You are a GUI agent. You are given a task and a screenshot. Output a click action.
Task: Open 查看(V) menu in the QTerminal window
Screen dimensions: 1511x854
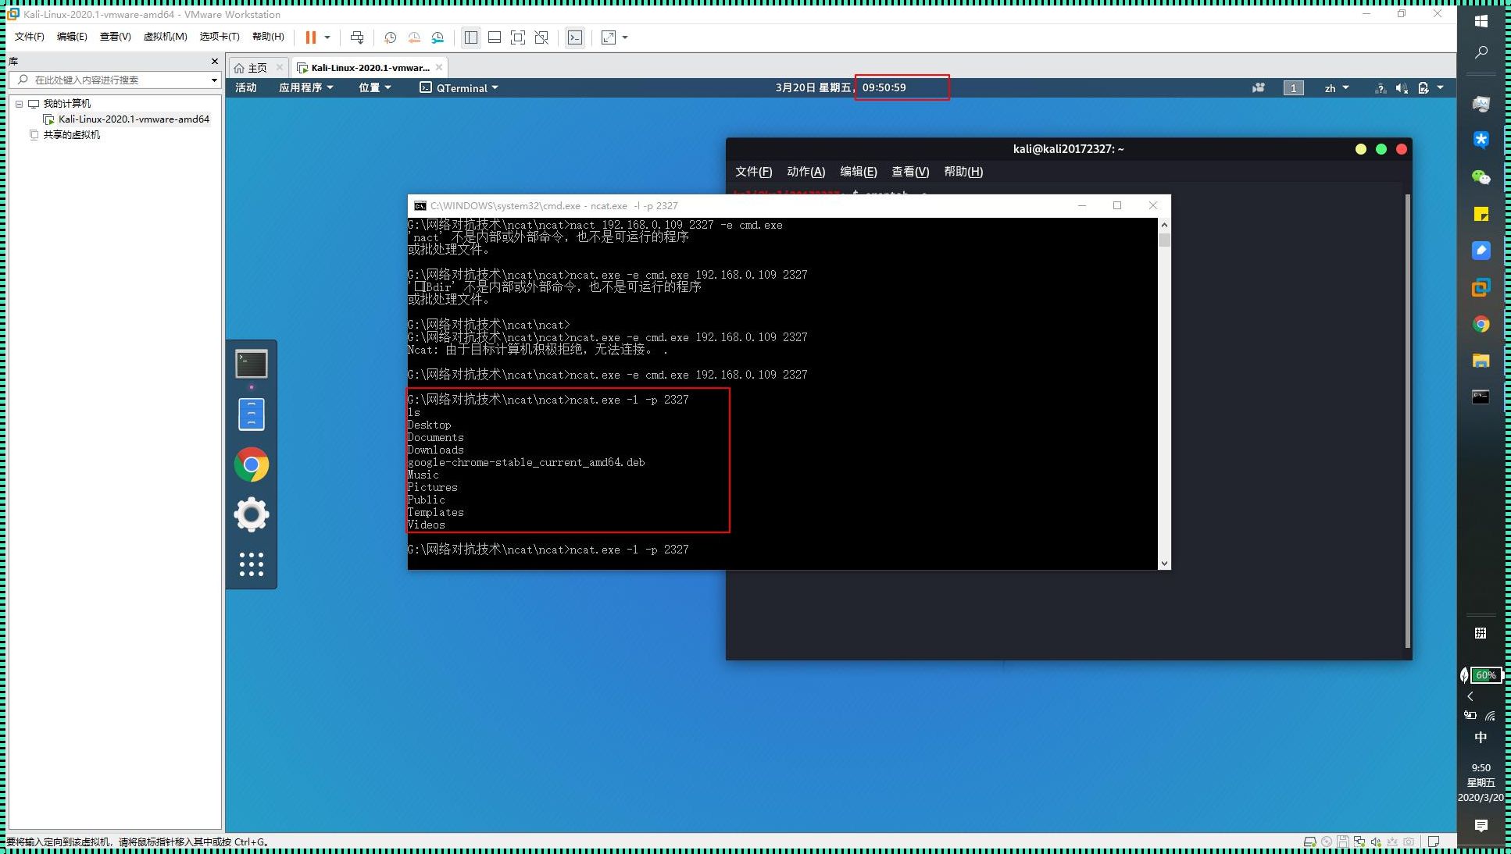[910, 172]
